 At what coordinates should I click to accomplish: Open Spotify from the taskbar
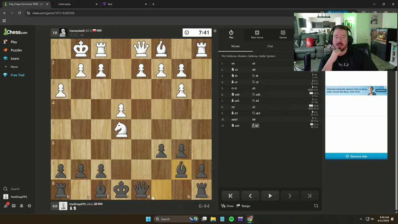[x=231, y=219]
